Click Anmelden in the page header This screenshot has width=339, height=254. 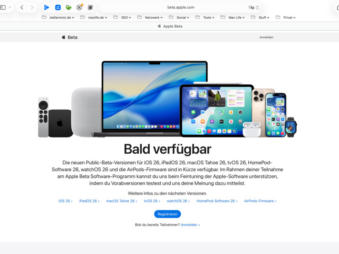click(266, 37)
